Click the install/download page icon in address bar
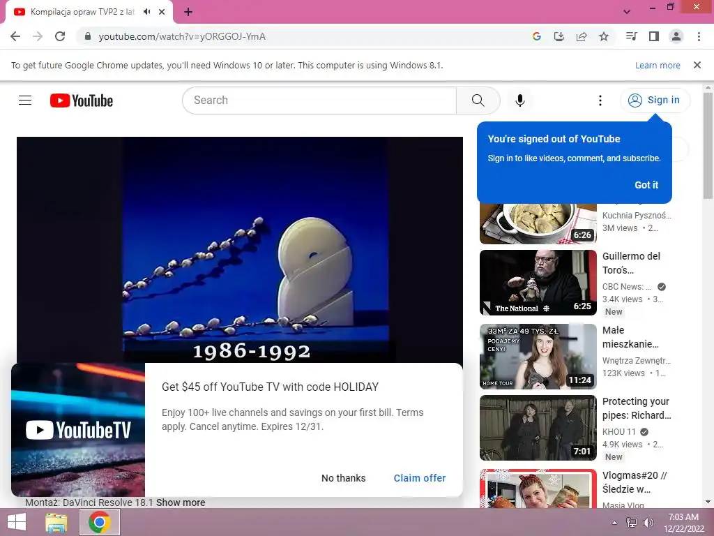 [x=559, y=36]
